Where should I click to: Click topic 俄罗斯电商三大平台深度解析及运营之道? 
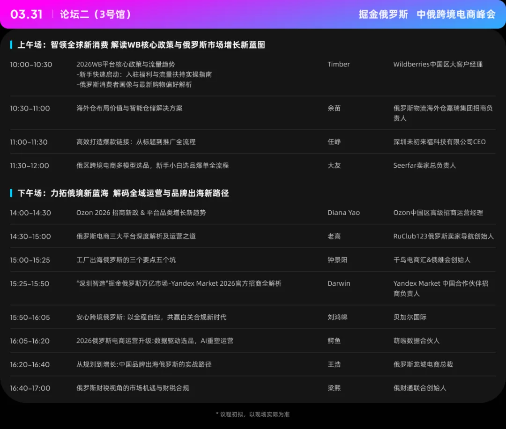coord(136,236)
